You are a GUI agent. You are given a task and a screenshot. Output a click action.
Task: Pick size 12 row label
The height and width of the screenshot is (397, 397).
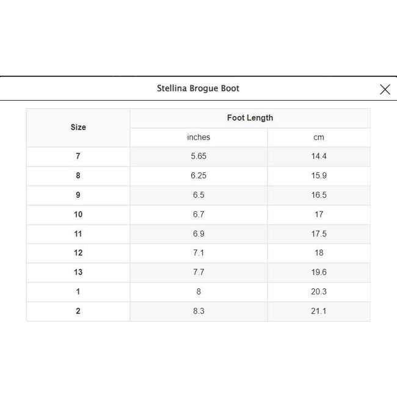pos(78,253)
